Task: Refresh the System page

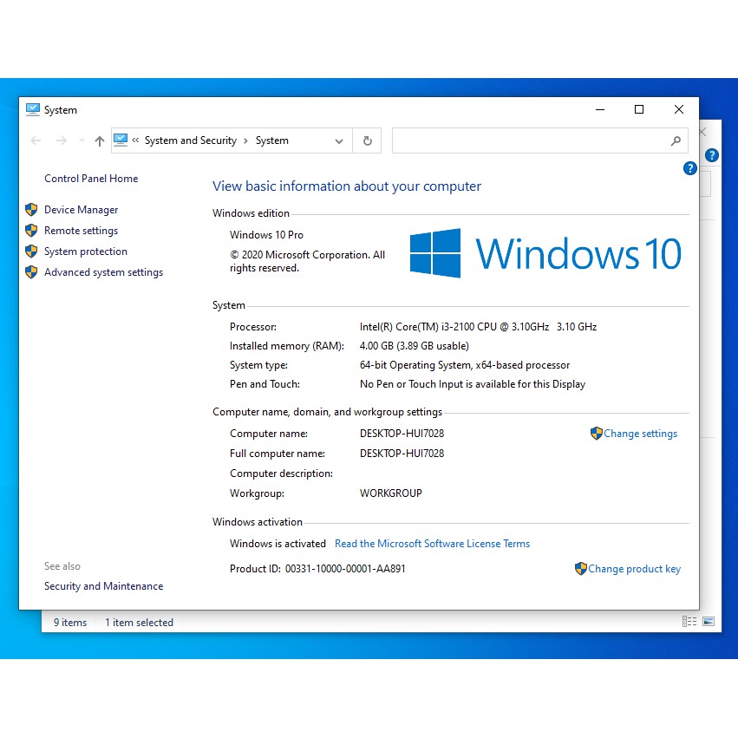Action: click(x=368, y=140)
